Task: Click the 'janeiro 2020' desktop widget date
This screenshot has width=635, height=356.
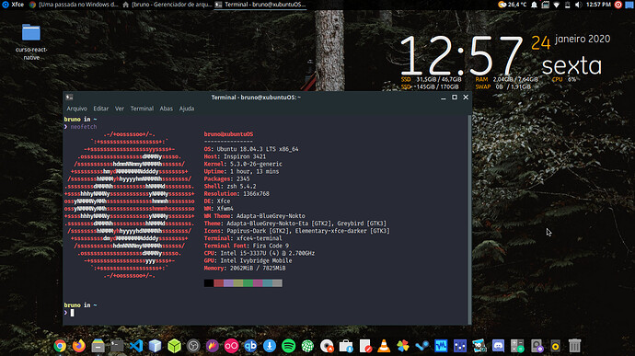Action: (x=583, y=39)
